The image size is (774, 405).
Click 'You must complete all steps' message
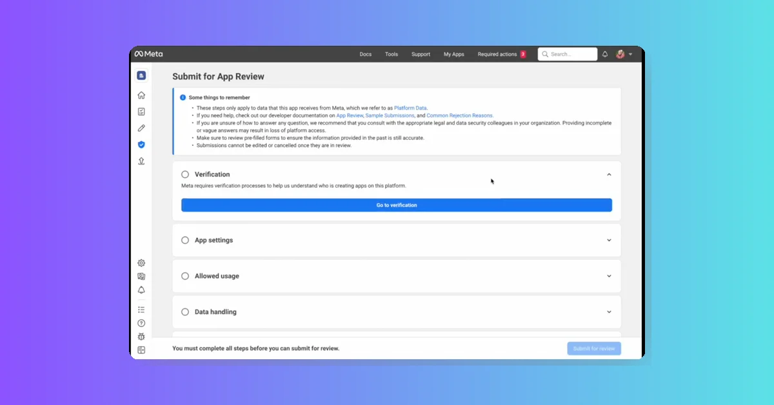[x=255, y=348]
